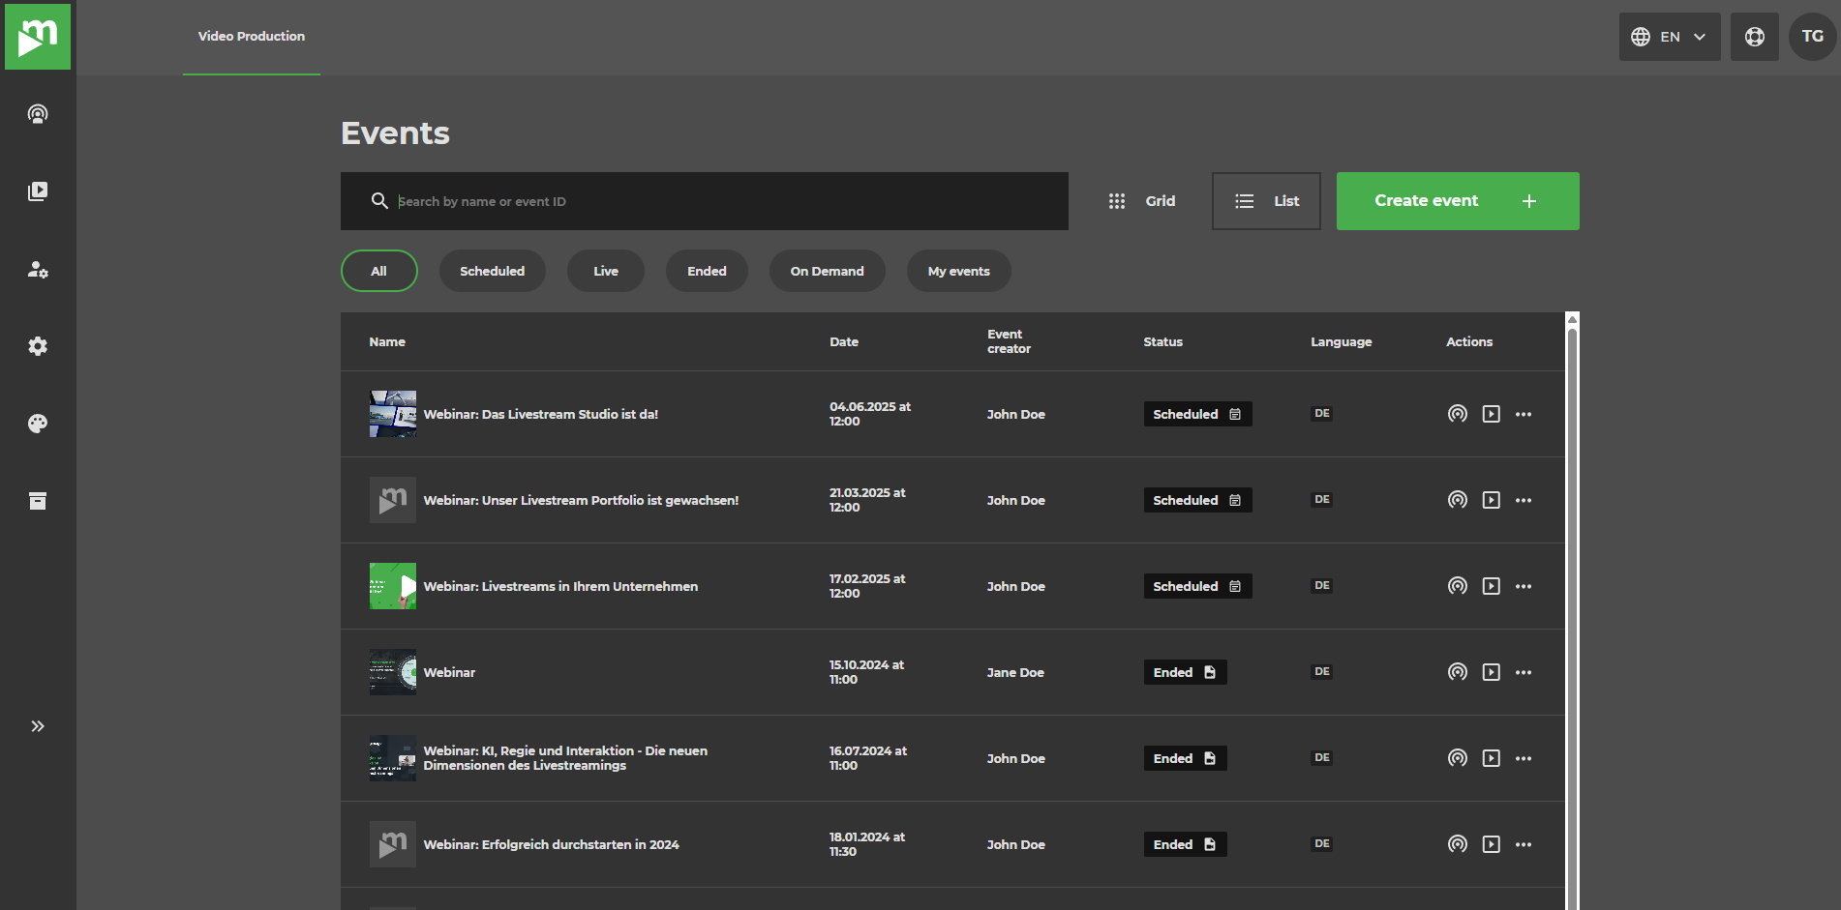Open broadcast icon for Jane Doe's Webinar

(x=1458, y=672)
